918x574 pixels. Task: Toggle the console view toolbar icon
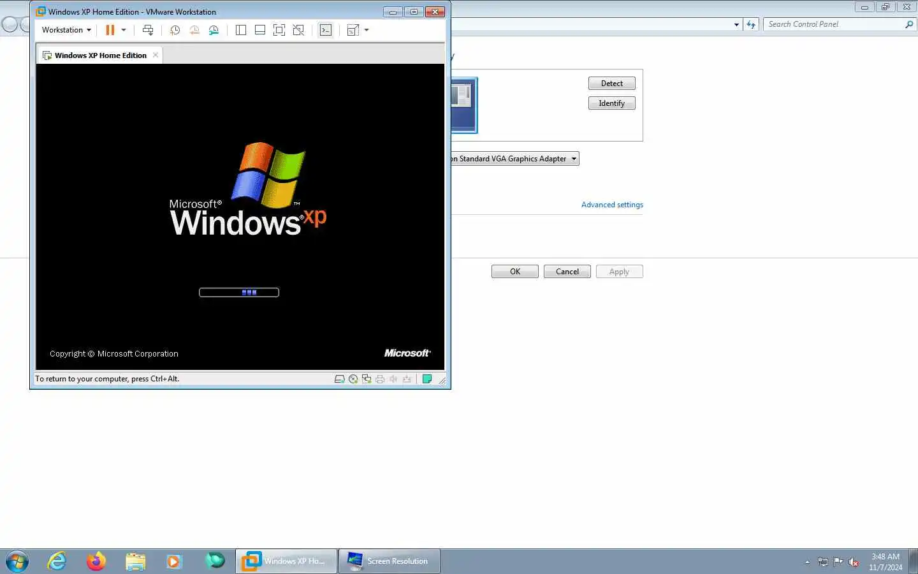326,30
